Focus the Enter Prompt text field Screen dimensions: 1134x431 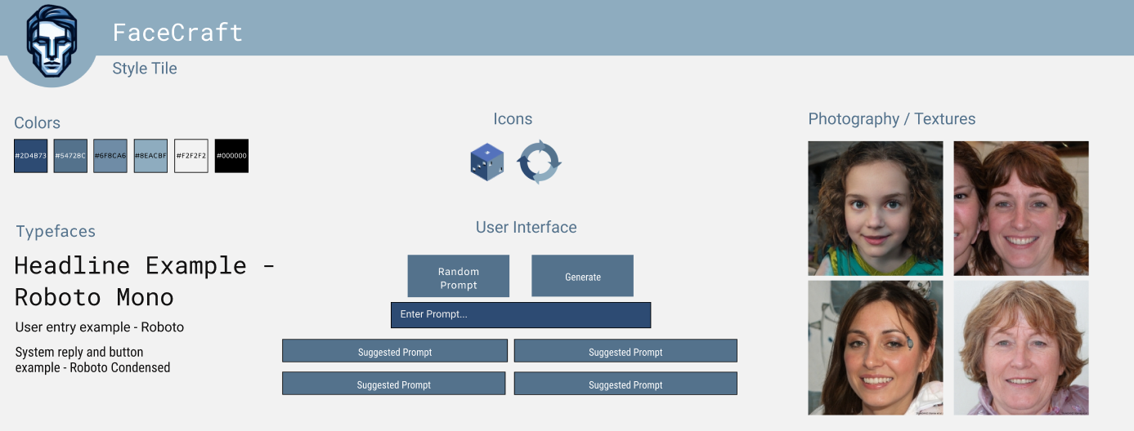point(521,315)
